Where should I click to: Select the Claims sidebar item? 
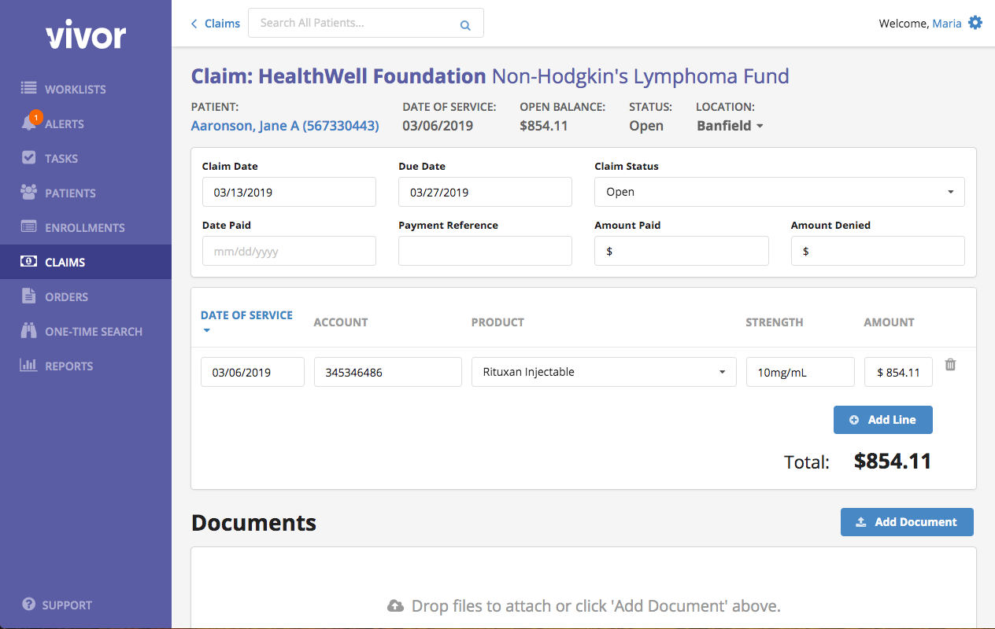(x=86, y=262)
